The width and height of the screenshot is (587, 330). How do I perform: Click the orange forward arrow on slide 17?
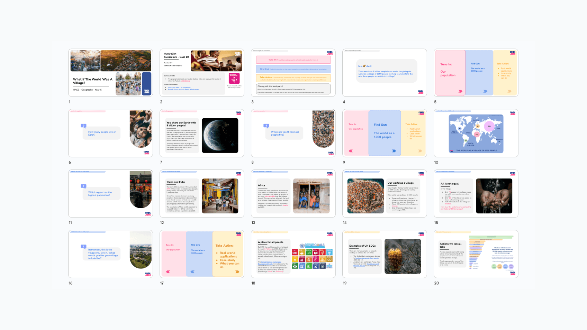tap(237, 272)
